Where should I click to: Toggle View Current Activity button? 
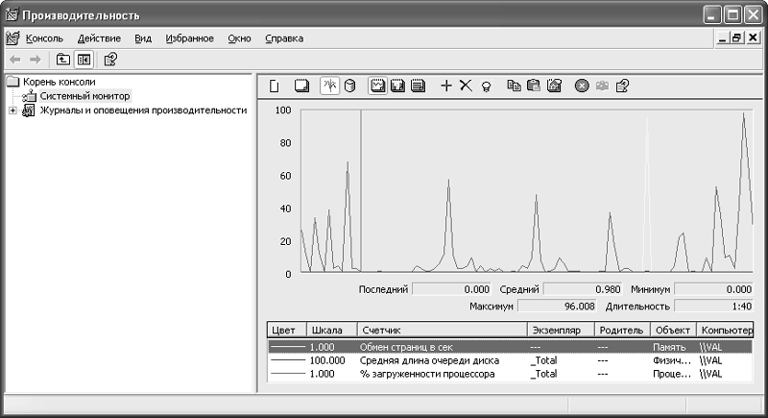(x=329, y=86)
